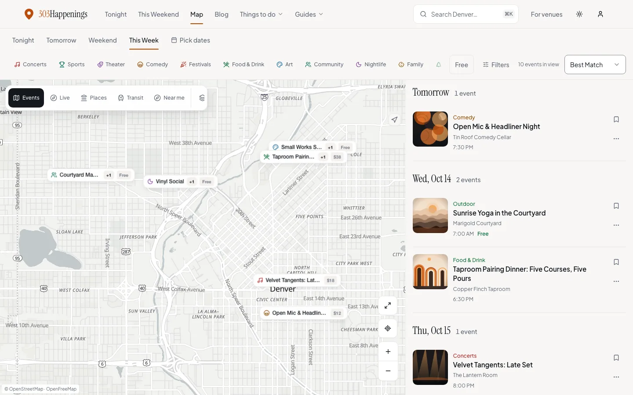Open the Vinyl Social map marker

click(x=180, y=182)
